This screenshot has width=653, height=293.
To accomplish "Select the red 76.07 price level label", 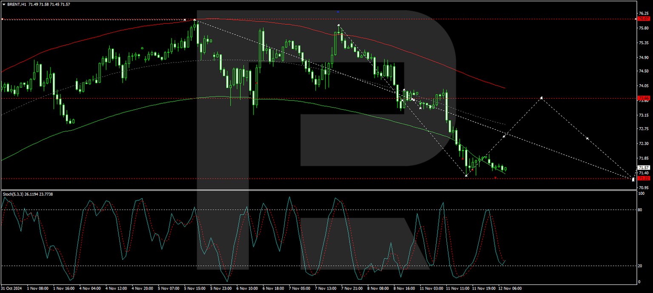I will pyautogui.click(x=644, y=19).
